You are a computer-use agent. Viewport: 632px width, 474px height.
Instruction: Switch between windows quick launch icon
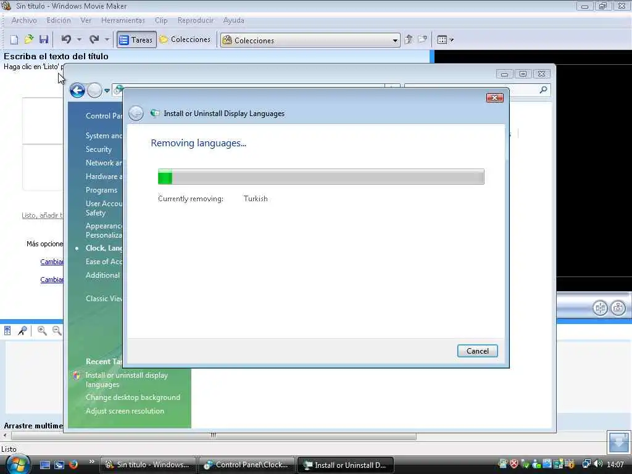pos(59,465)
